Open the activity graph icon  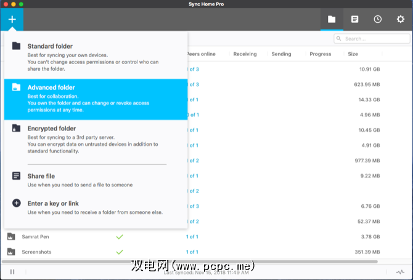point(400,272)
